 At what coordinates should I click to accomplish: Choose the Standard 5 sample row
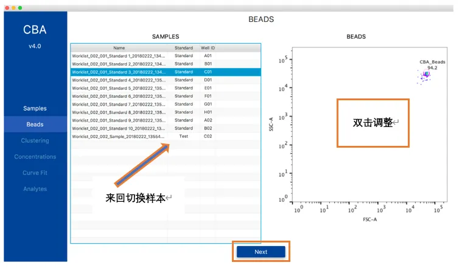119,88
